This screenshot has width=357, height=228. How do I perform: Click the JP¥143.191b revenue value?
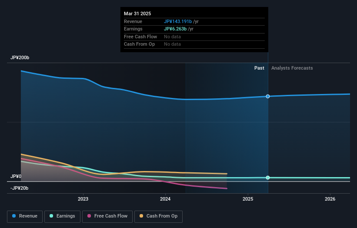pyautogui.click(x=178, y=21)
